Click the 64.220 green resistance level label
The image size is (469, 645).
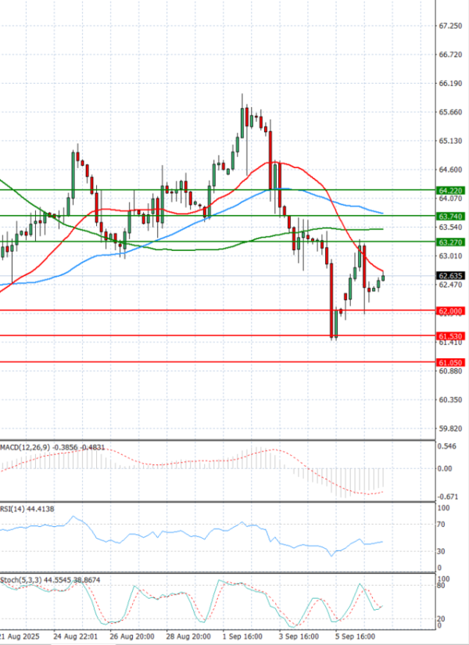pyautogui.click(x=451, y=191)
